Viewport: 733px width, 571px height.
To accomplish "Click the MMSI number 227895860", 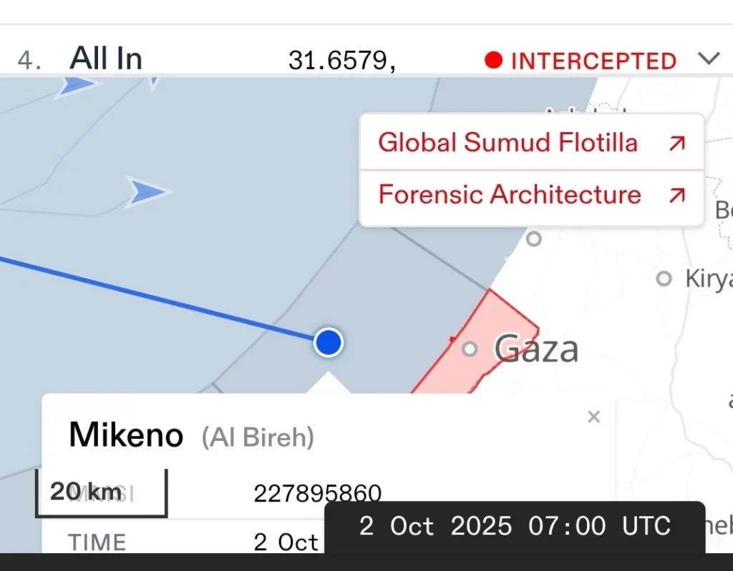I will (317, 493).
